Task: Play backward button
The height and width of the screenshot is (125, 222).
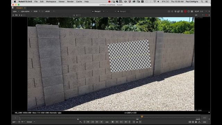Action: coord(101,122)
